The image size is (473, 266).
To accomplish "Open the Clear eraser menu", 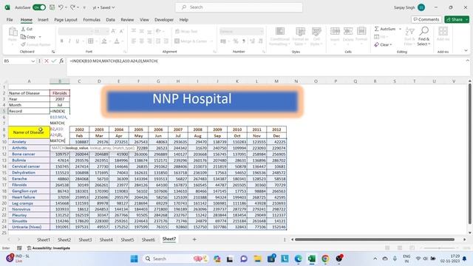I will tap(383, 44).
